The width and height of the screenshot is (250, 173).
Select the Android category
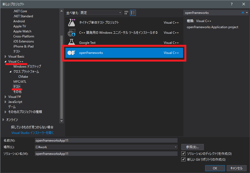[19, 21]
